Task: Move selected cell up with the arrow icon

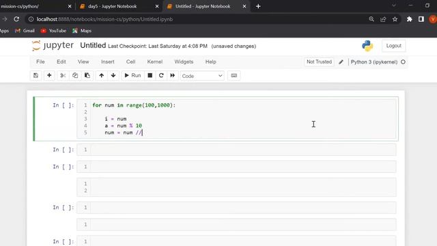Action: 102,76
